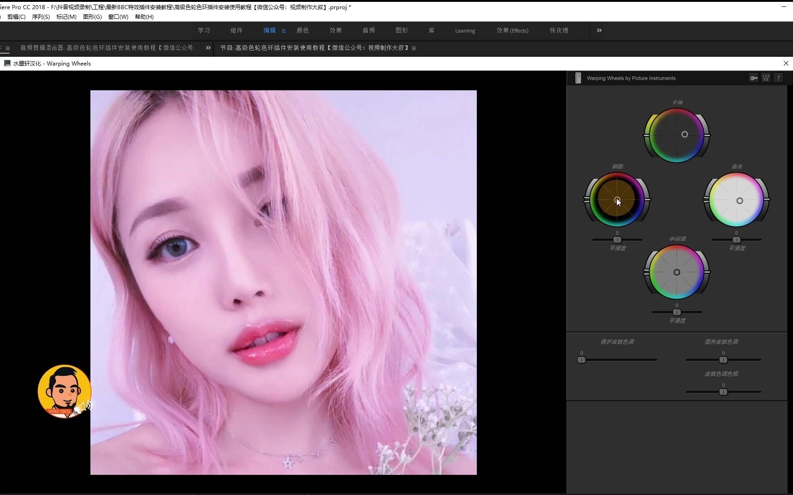Open the question mark help icon
Viewport: 793px width, 495px height.
(778, 78)
